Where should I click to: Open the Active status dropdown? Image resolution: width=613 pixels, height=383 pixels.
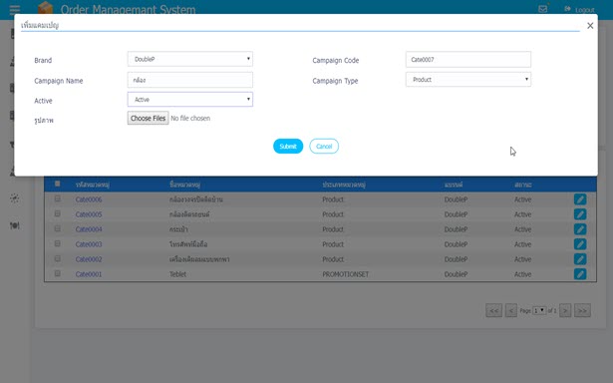(190, 100)
